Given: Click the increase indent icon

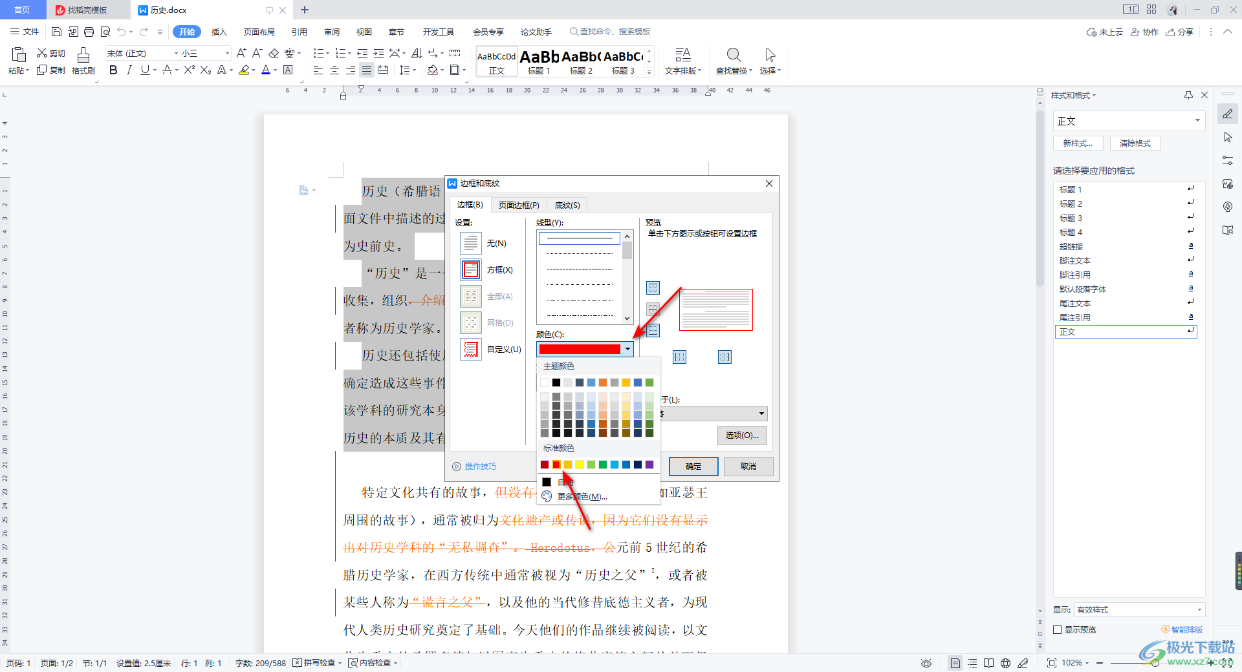Looking at the screenshot, I should coord(378,53).
